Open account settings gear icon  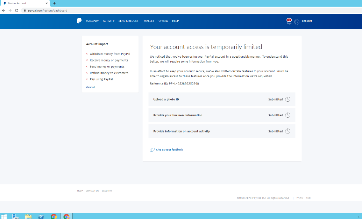297,22
